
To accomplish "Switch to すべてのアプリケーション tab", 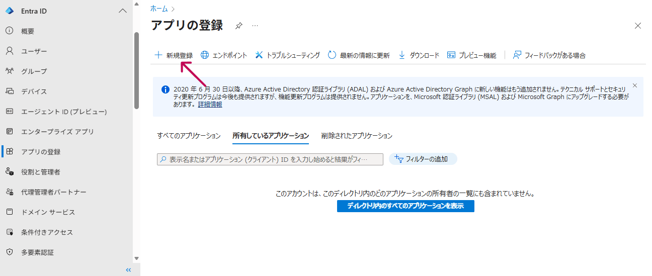I will 189,136.
